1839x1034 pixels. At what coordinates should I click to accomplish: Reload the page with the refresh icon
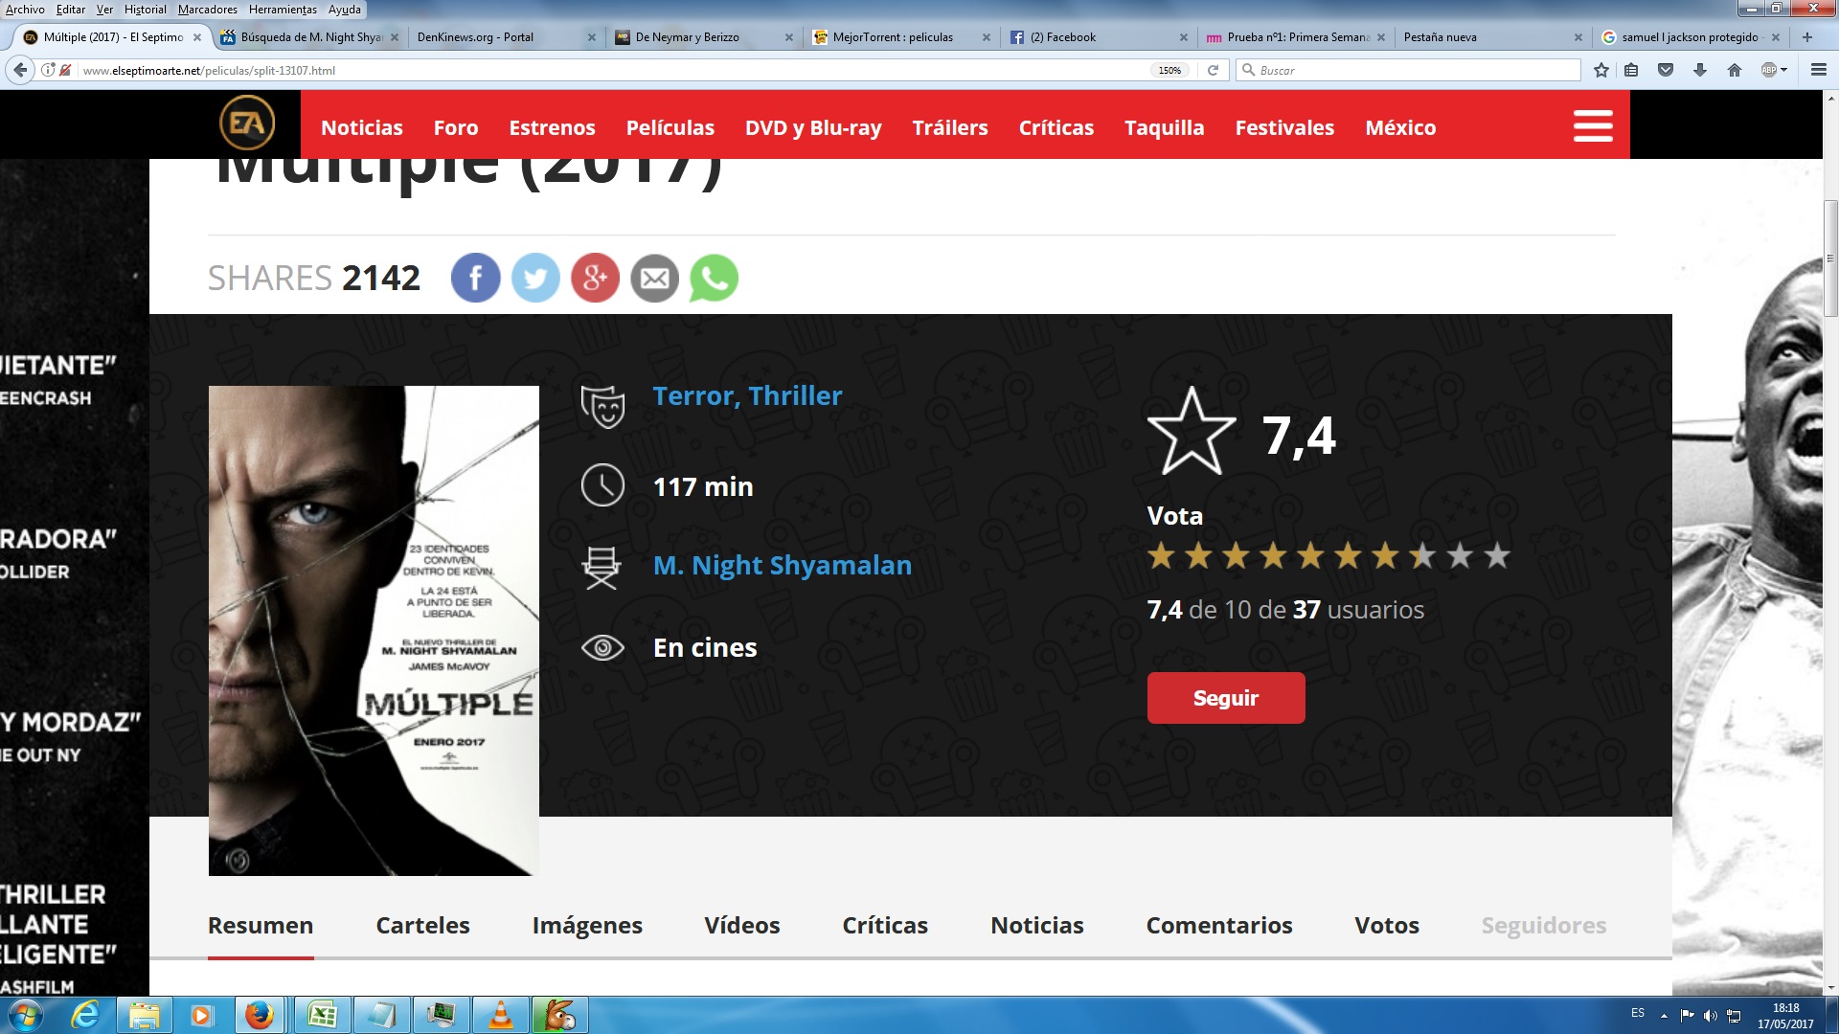[x=1213, y=70]
